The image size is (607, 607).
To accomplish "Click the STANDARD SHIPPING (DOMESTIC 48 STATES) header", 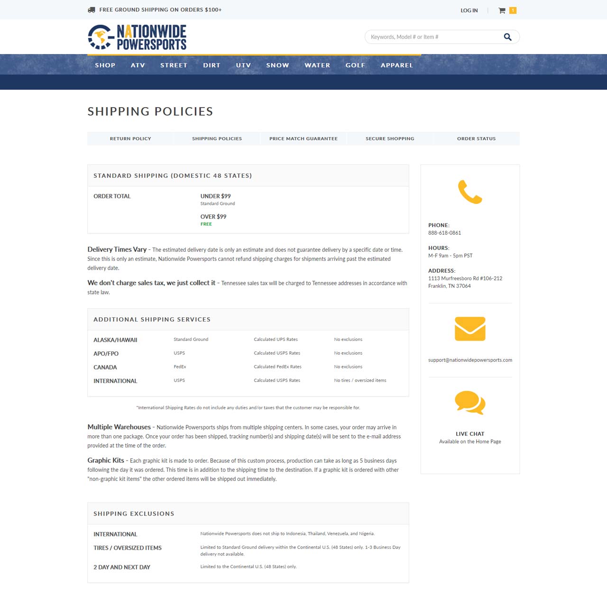I will (173, 175).
